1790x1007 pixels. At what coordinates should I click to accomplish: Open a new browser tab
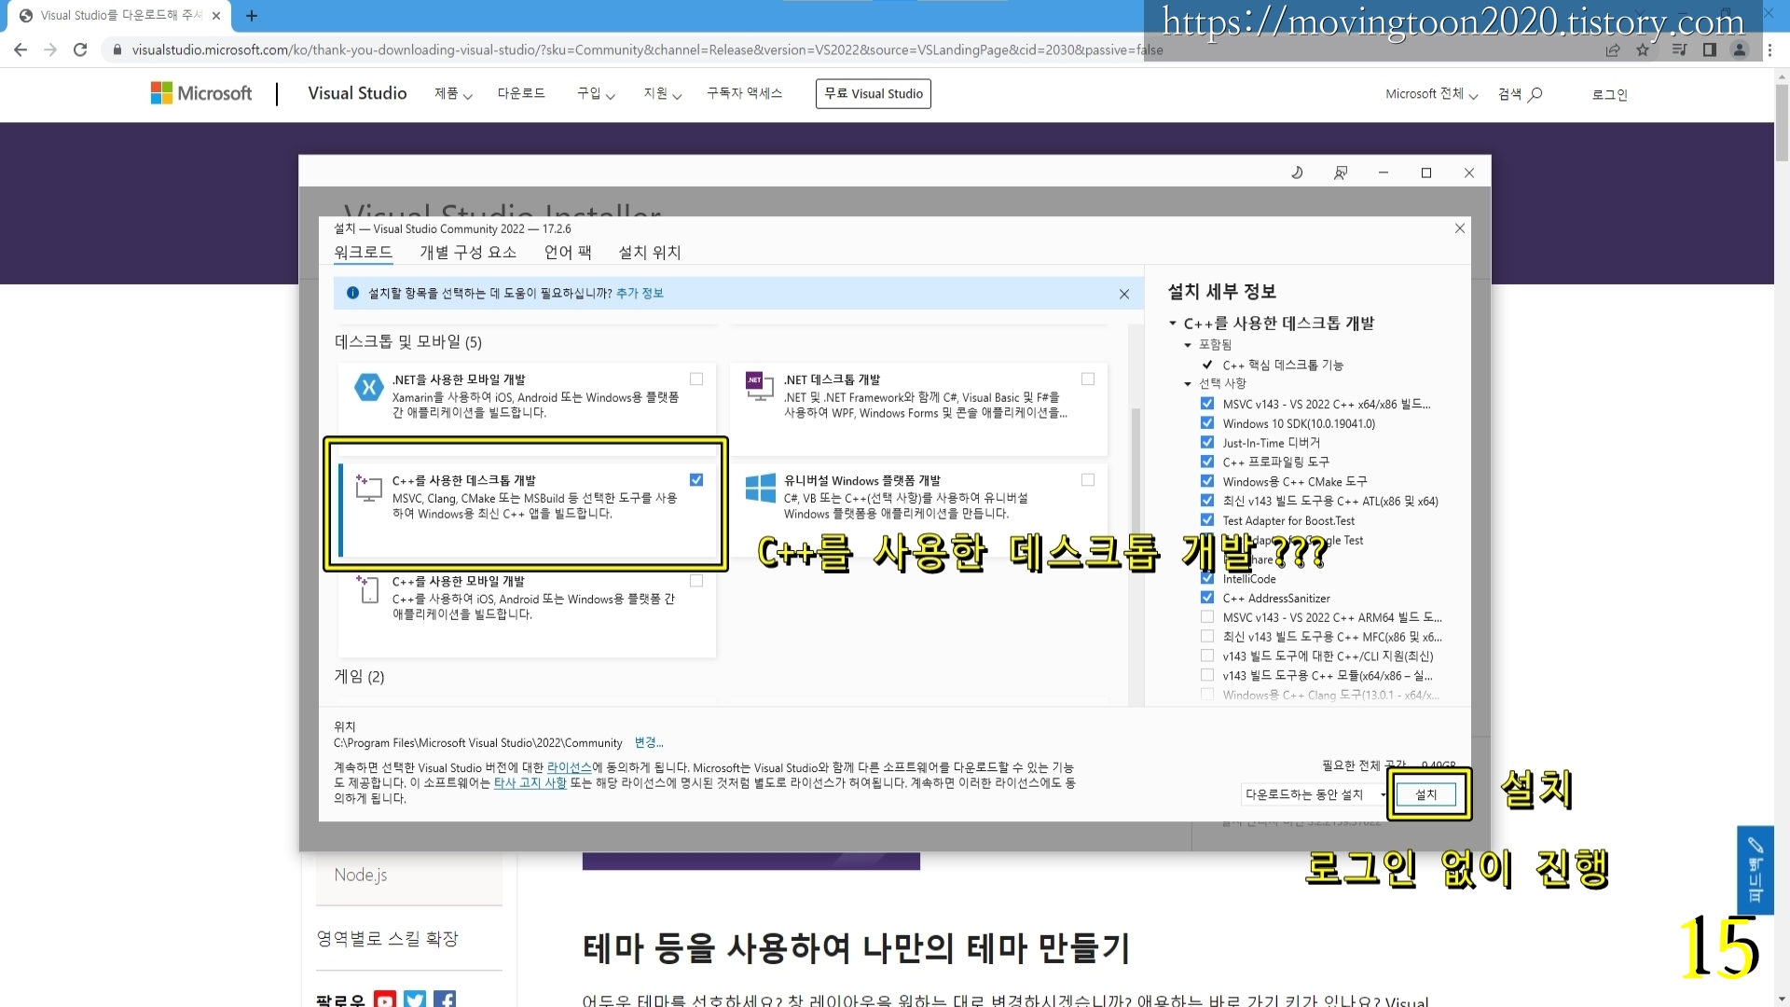(252, 15)
